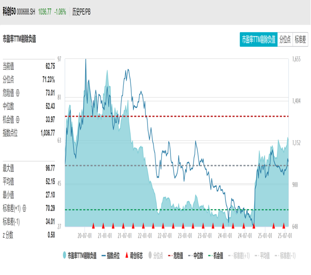Enable the greyed 标准差(-1) legend line
Screen dimensions: 311x275
coord(285,256)
